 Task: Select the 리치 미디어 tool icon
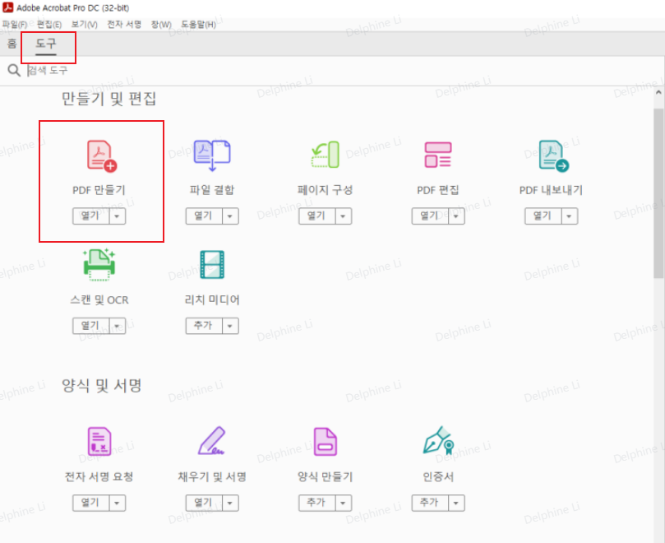point(212,266)
